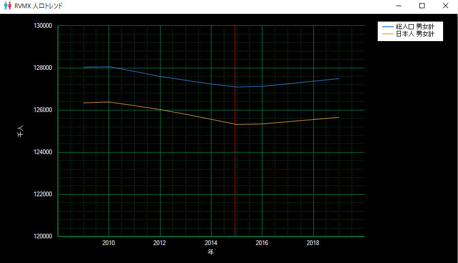The image size is (458, 263).
Task: Click the 2012 label on the x-axis
Action: (160, 242)
